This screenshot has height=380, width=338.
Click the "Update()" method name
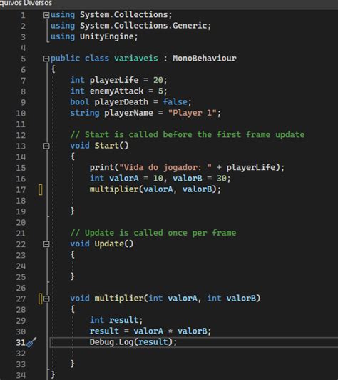click(114, 244)
